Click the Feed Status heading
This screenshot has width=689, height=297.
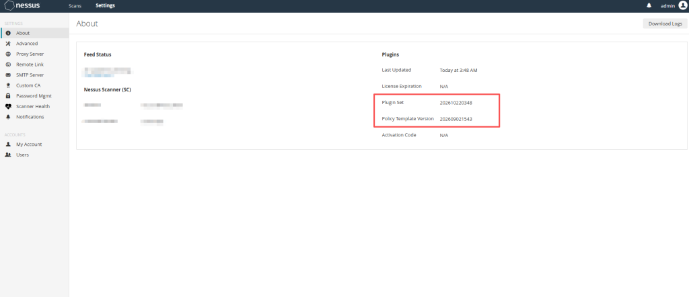98,54
